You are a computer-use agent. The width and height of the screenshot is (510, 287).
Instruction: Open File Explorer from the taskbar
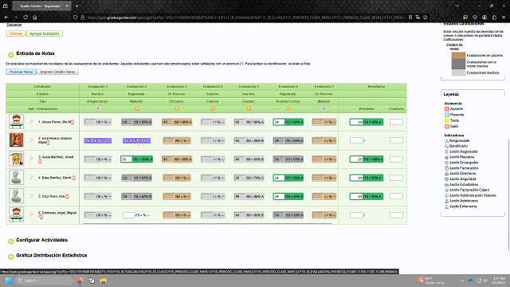tap(103, 281)
